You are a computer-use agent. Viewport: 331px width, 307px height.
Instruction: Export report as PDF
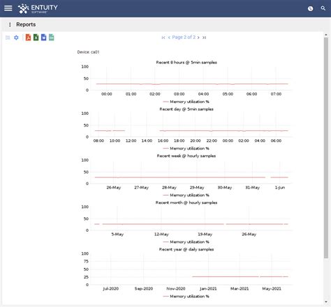(28, 38)
